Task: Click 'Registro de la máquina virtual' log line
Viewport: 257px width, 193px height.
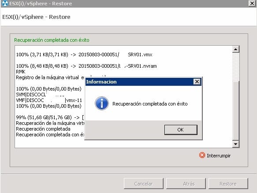Action: point(50,77)
